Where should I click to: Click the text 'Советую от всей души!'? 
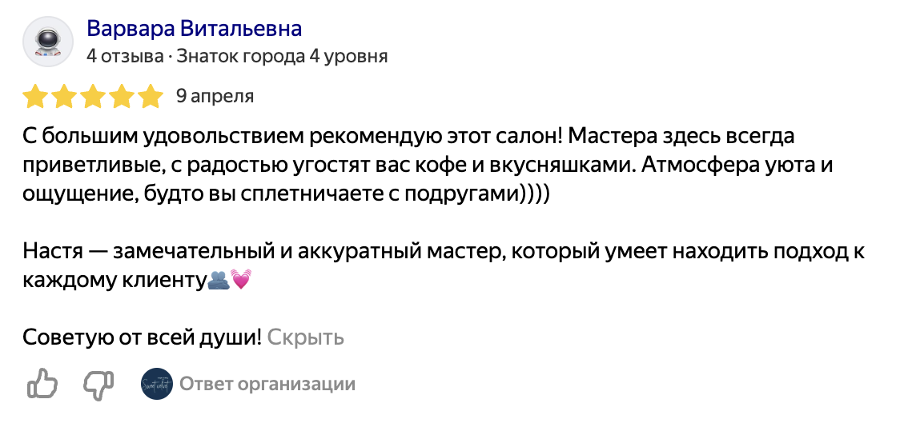click(143, 337)
